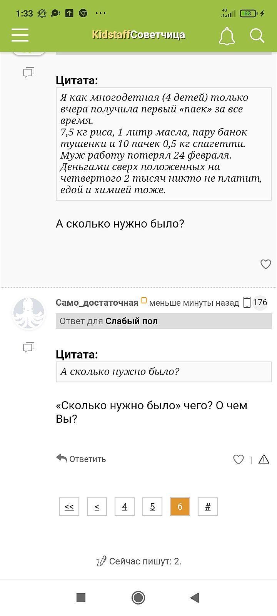Switch to page 5
The image size is (277, 616).
pyautogui.click(x=152, y=507)
